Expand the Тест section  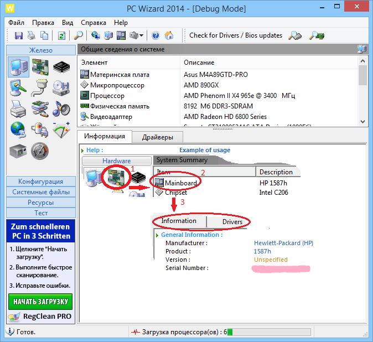click(x=41, y=213)
